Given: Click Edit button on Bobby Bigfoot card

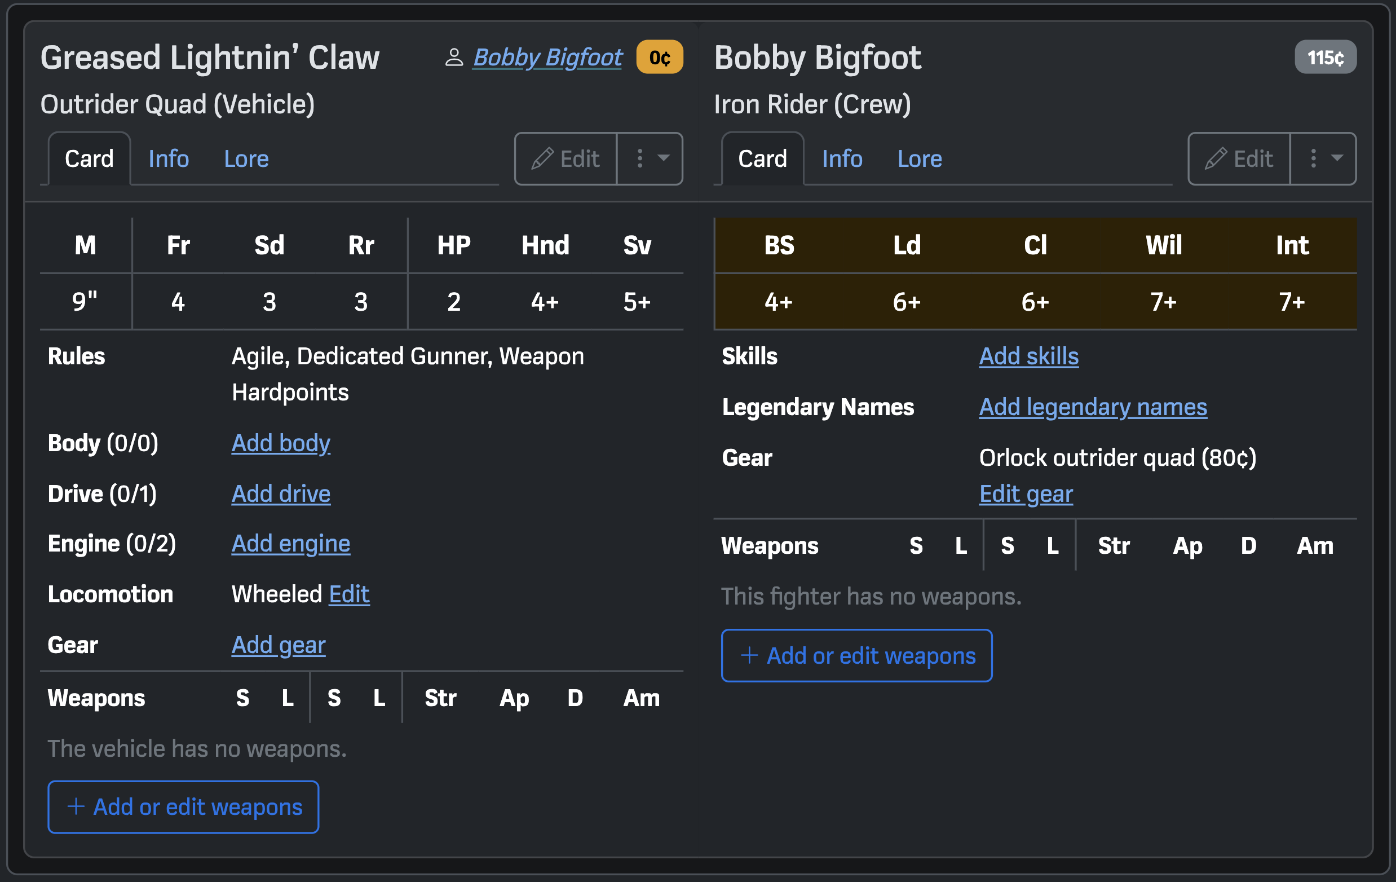Looking at the screenshot, I should (x=1239, y=158).
